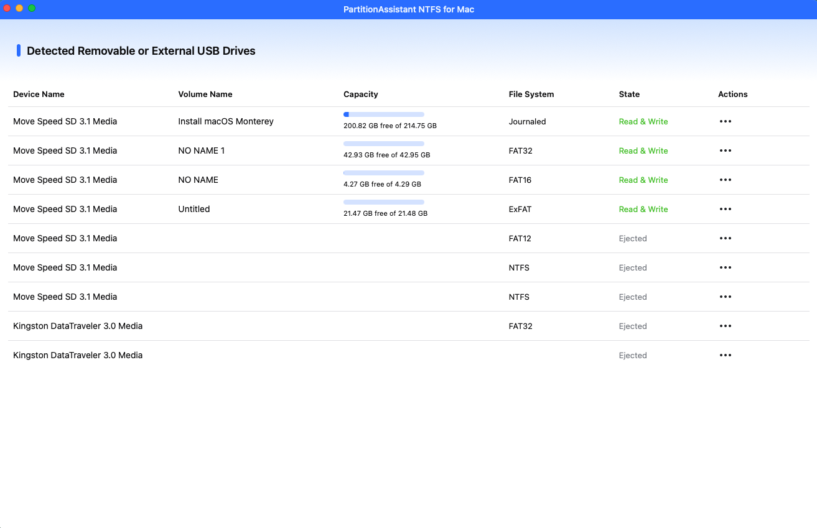
Task: Select the Device Name column header
Action: pyautogui.click(x=39, y=95)
